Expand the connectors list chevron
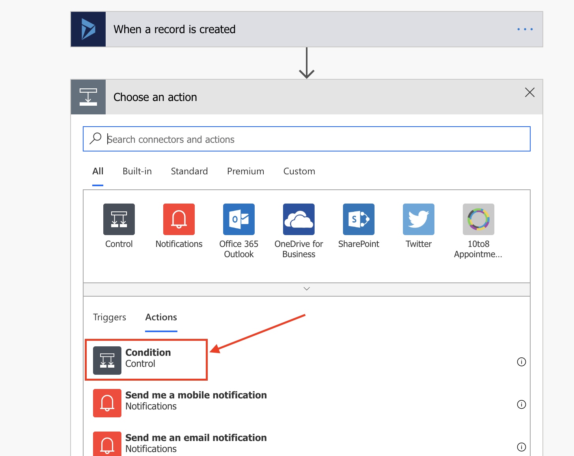 pos(307,289)
